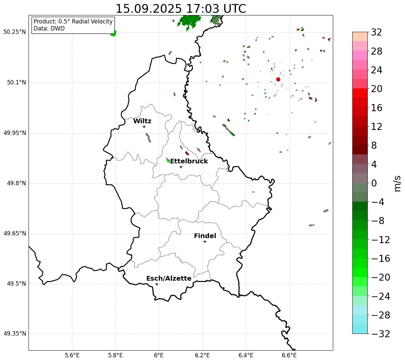Click the Esch/Alzette city label
The width and height of the screenshot is (405, 362).
(x=169, y=279)
